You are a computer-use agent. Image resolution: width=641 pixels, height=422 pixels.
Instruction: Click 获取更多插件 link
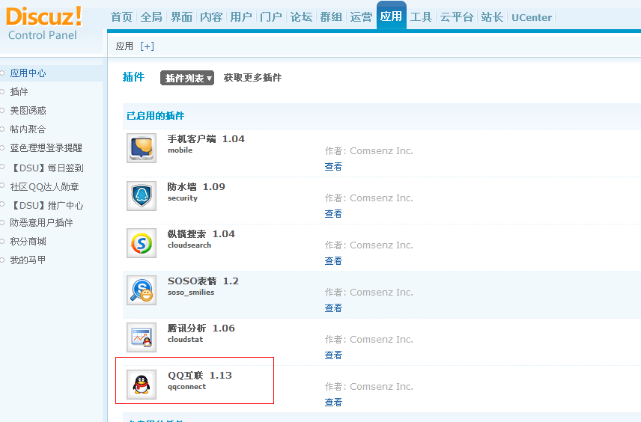[252, 78]
